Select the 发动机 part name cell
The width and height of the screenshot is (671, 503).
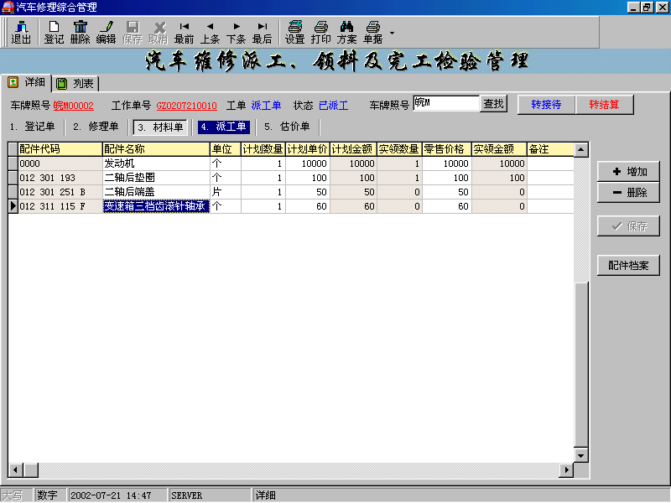pyautogui.click(x=156, y=163)
